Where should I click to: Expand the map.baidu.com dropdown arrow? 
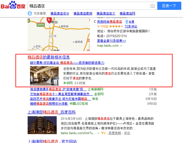click(x=121, y=46)
